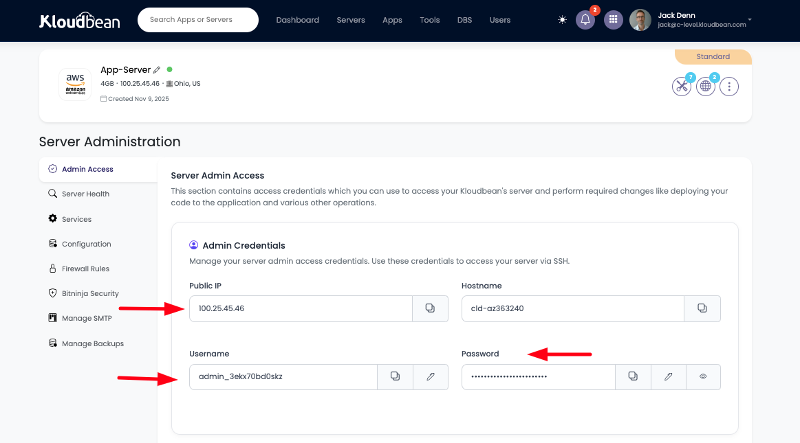Rename App-Server with pencil icon
Viewport: 800px width, 443px height.
[157, 70]
